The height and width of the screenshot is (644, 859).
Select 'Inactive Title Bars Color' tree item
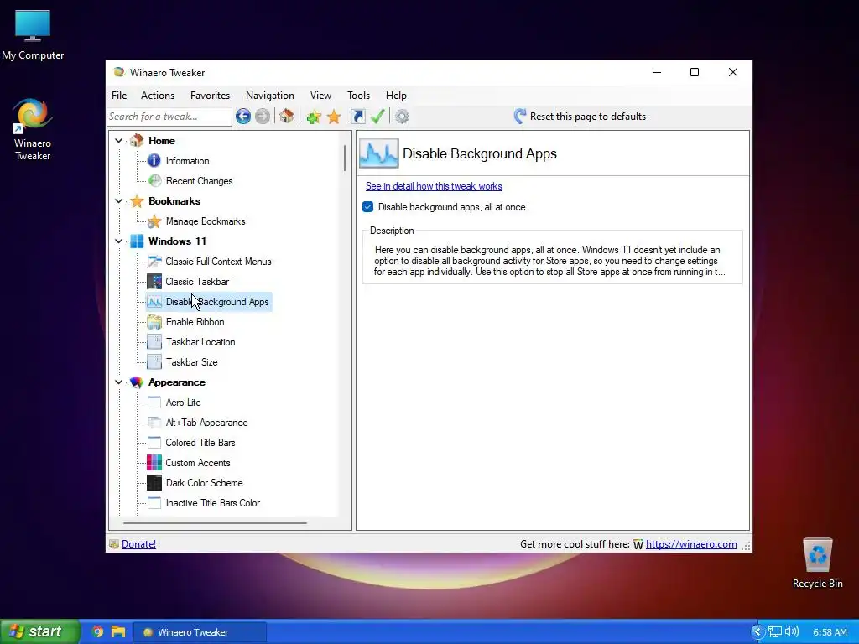212,503
